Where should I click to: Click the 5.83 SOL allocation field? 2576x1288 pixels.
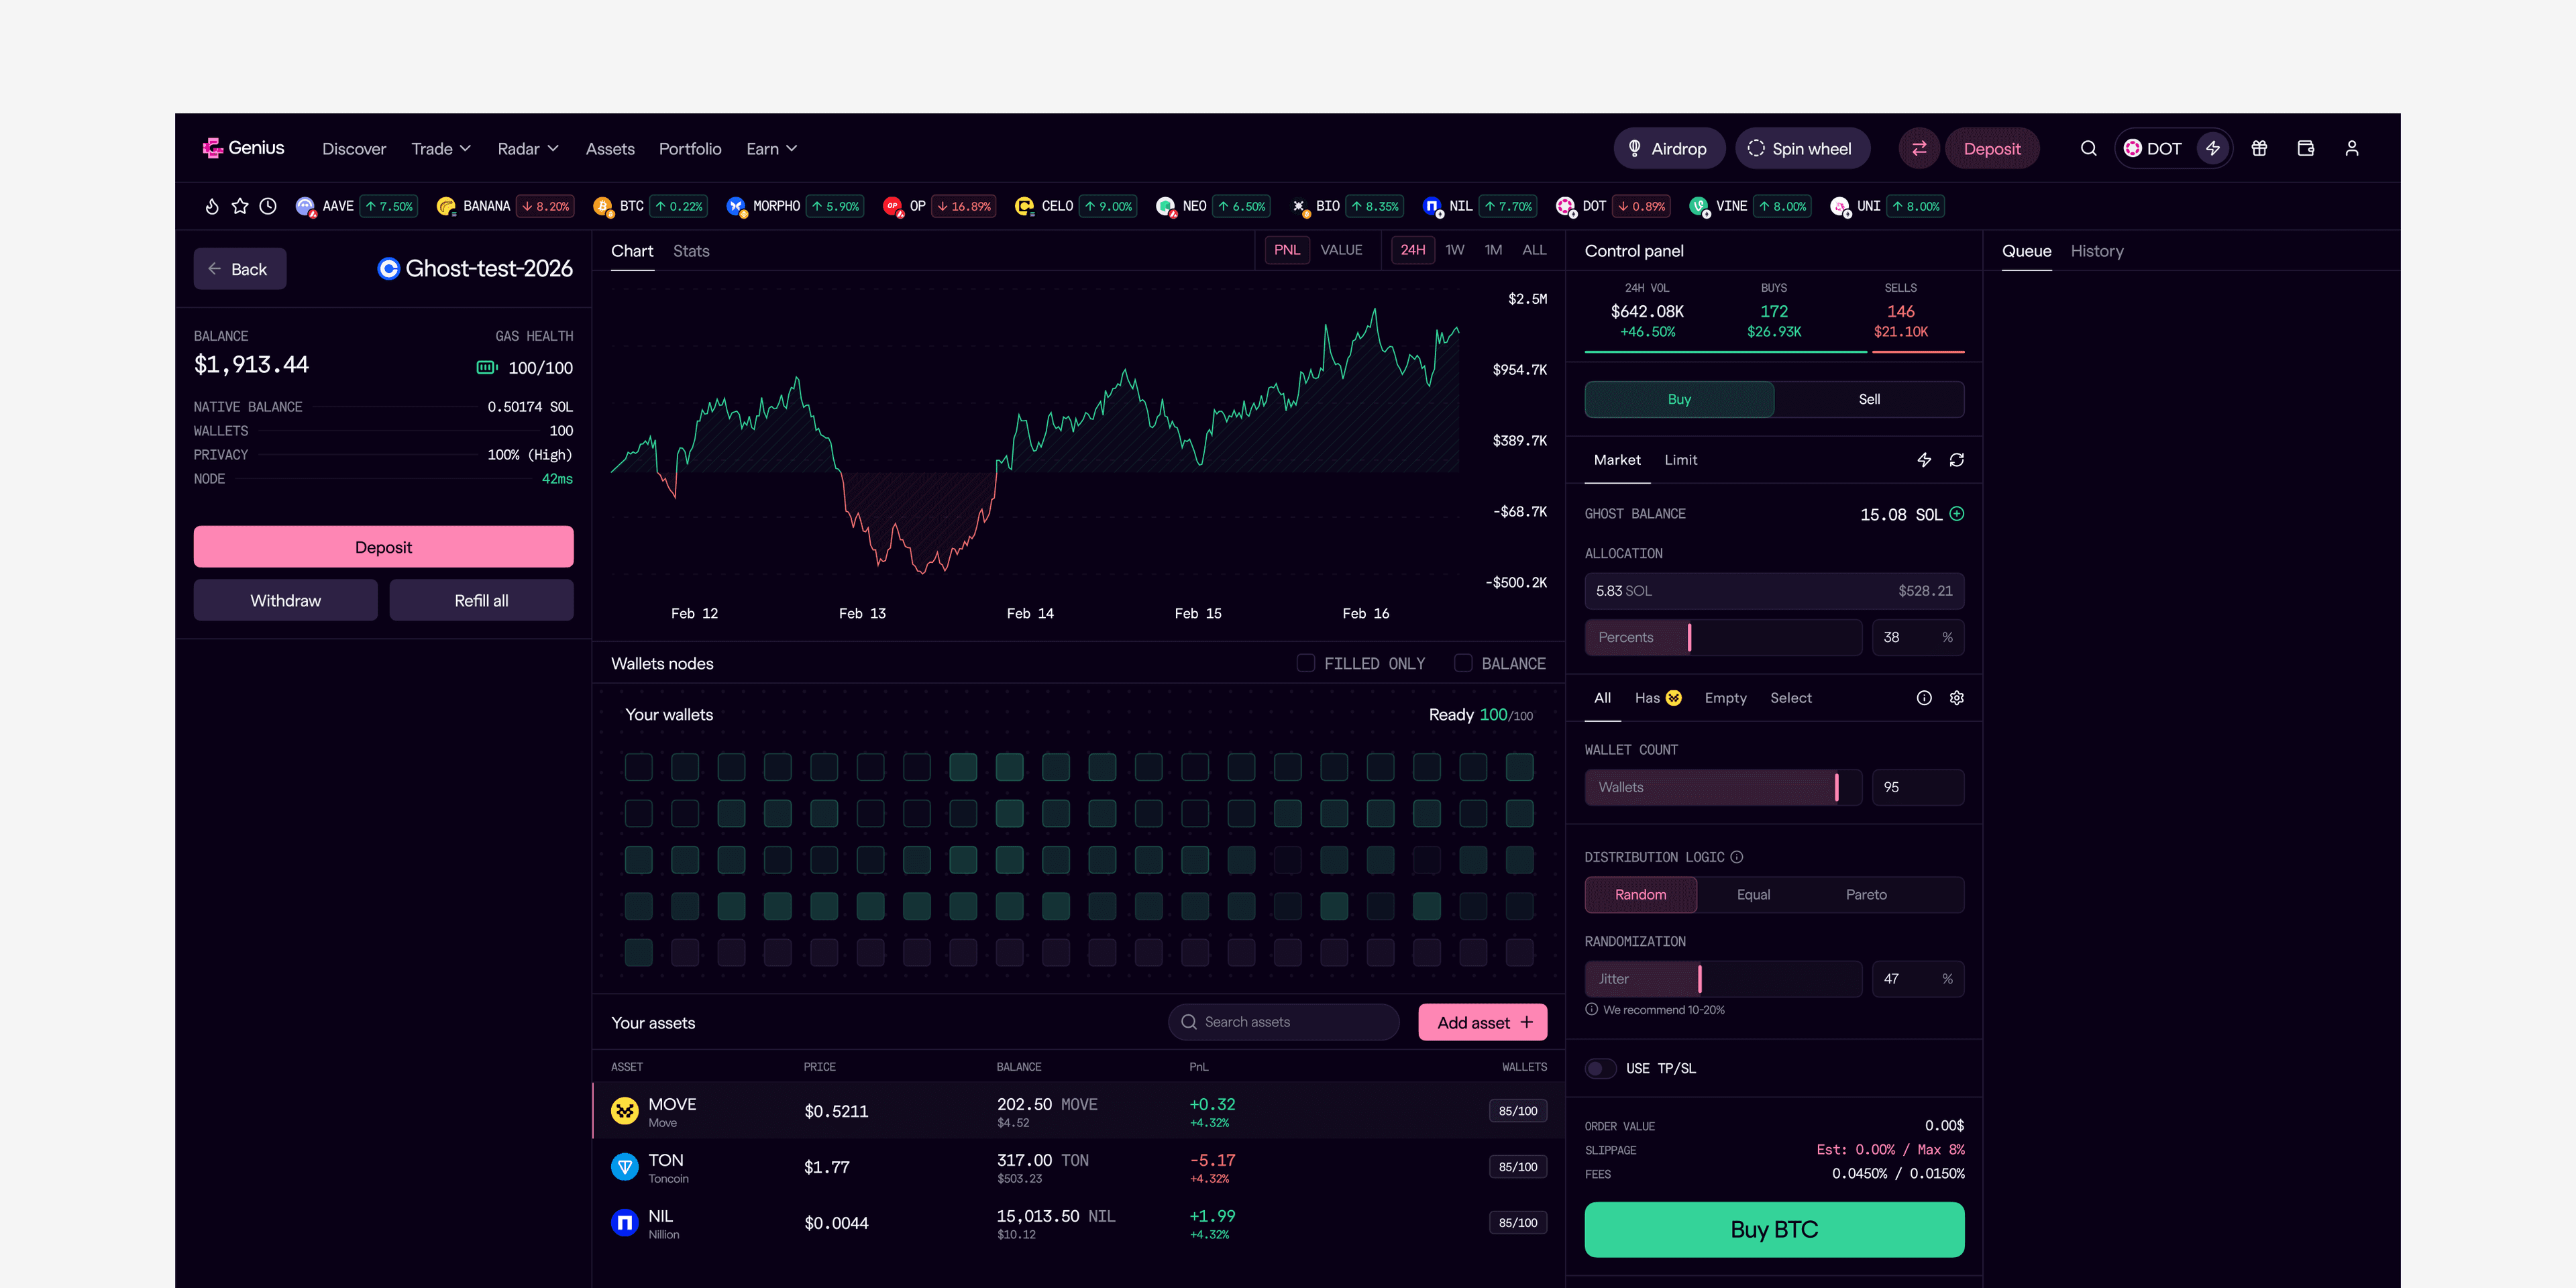pos(1774,591)
